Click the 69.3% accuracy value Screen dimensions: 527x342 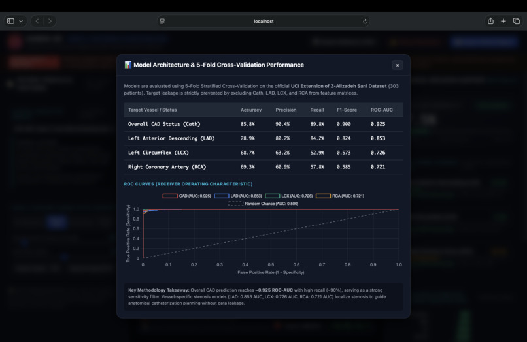[x=247, y=167]
